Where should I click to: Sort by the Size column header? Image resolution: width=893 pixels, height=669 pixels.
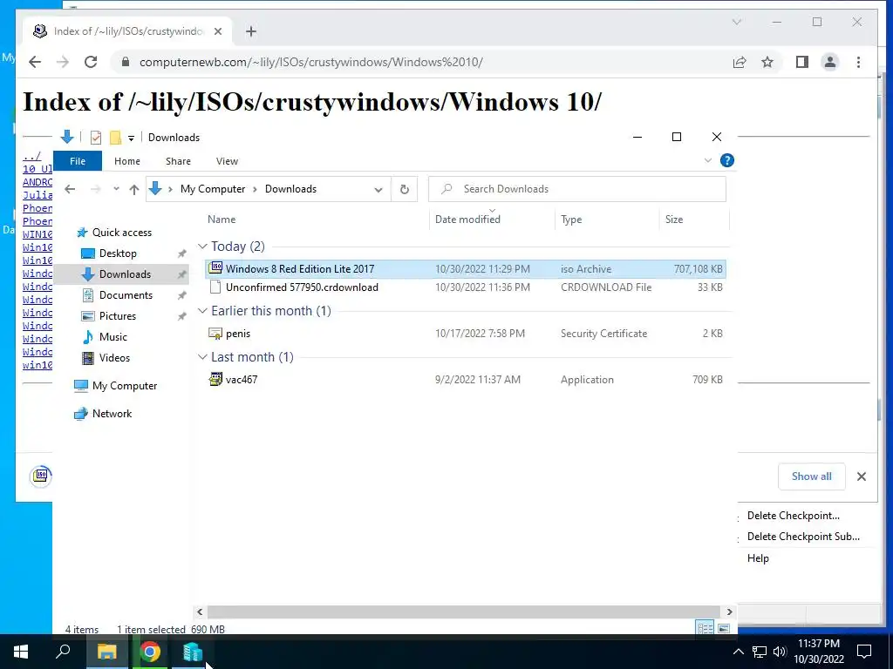pyautogui.click(x=674, y=219)
